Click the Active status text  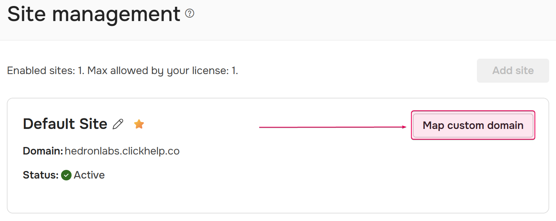click(x=89, y=175)
